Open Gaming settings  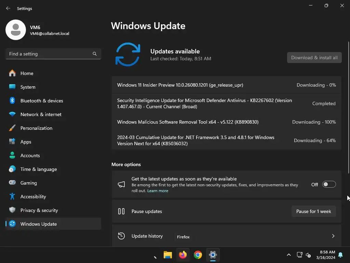coord(53,183)
